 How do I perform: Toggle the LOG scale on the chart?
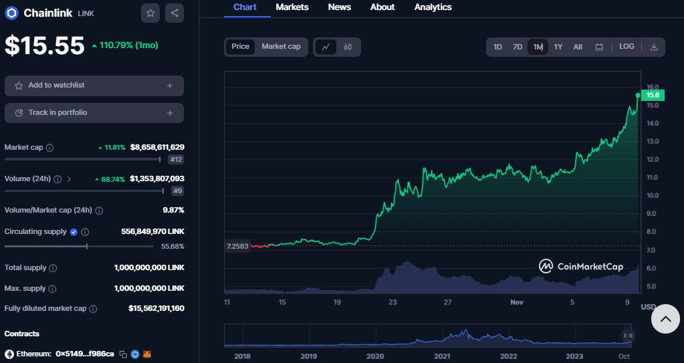[x=626, y=47]
